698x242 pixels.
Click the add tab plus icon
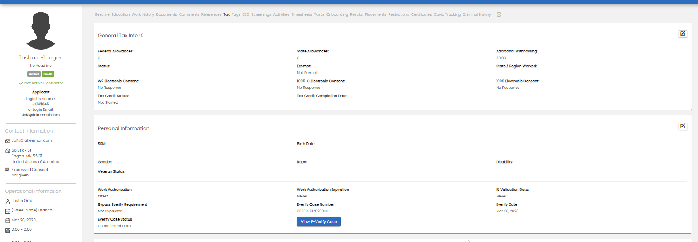click(499, 14)
